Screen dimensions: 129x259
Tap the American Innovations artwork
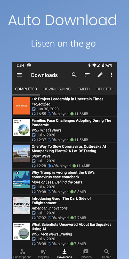(21, 205)
